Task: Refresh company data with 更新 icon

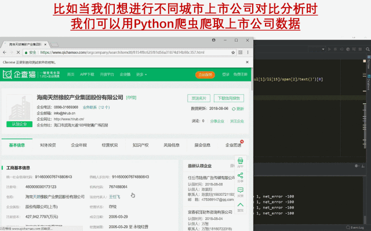Action: point(238,109)
